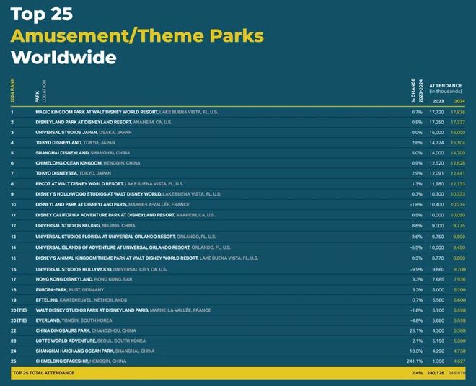Select the '2024 Rank' column header
Image resolution: width=476 pixels, height=386 pixels.
(12, 92)
